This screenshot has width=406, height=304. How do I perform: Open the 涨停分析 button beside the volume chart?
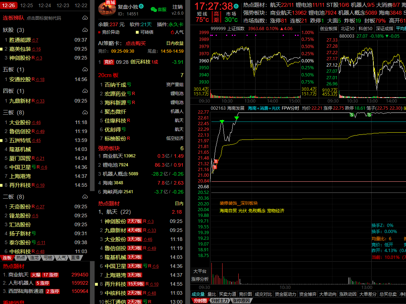pos(200,279)
